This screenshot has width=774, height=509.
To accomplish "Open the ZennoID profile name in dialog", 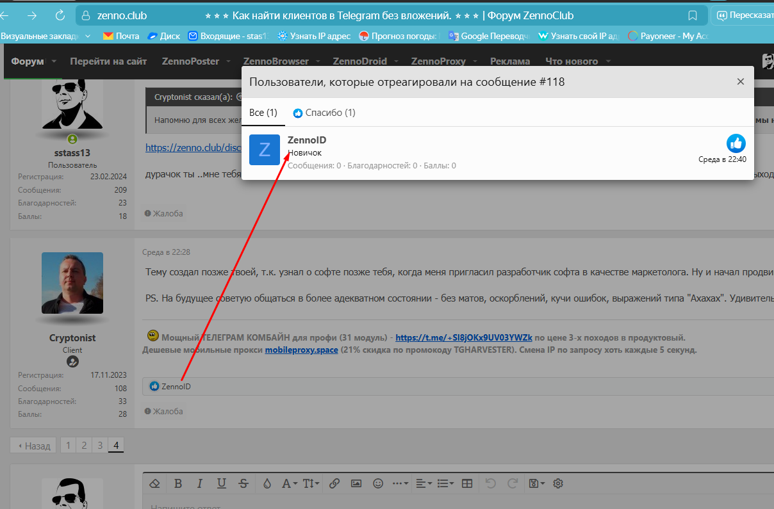I will point(307,140).
